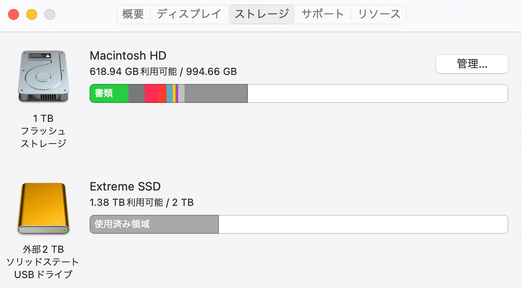This screenshot has height=288, width=522.
Task: Switch to the 概要 tab
Action: coord(133,14)
